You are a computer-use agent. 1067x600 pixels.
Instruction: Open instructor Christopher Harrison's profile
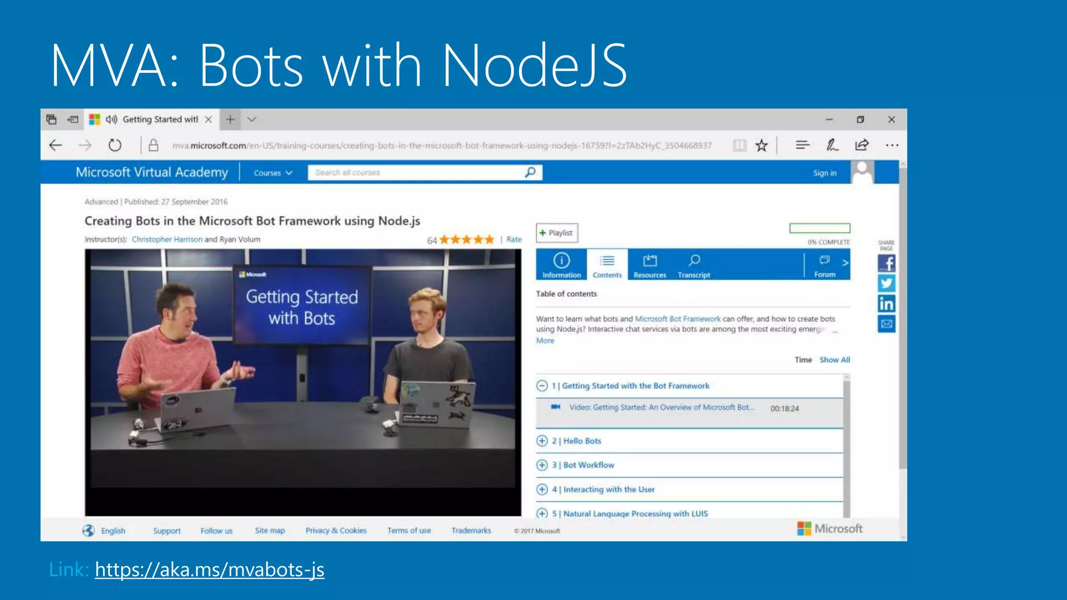167,239
